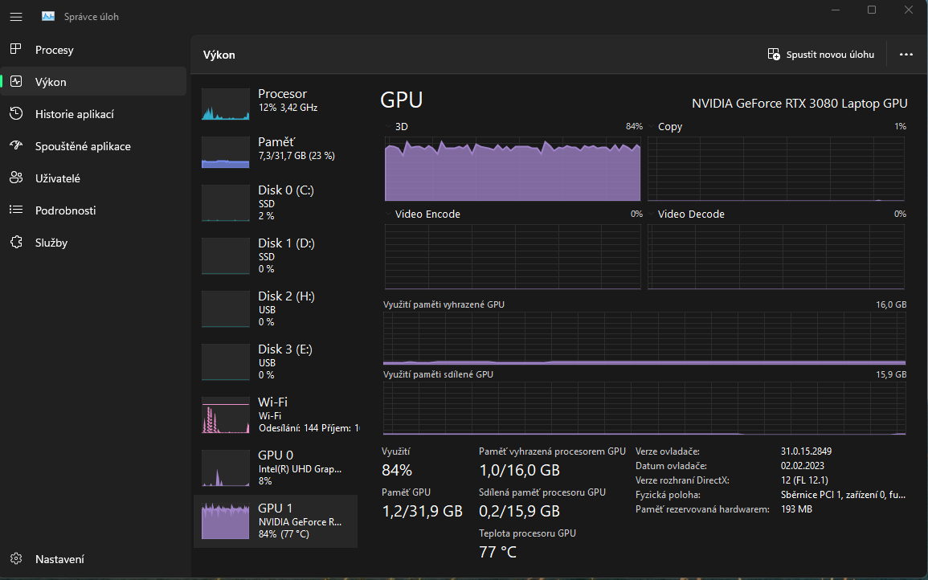The width and height of the screenshot is (928, 580).
Task: Expand the Video Encode graph dropdown
Action: coord(390,214)
